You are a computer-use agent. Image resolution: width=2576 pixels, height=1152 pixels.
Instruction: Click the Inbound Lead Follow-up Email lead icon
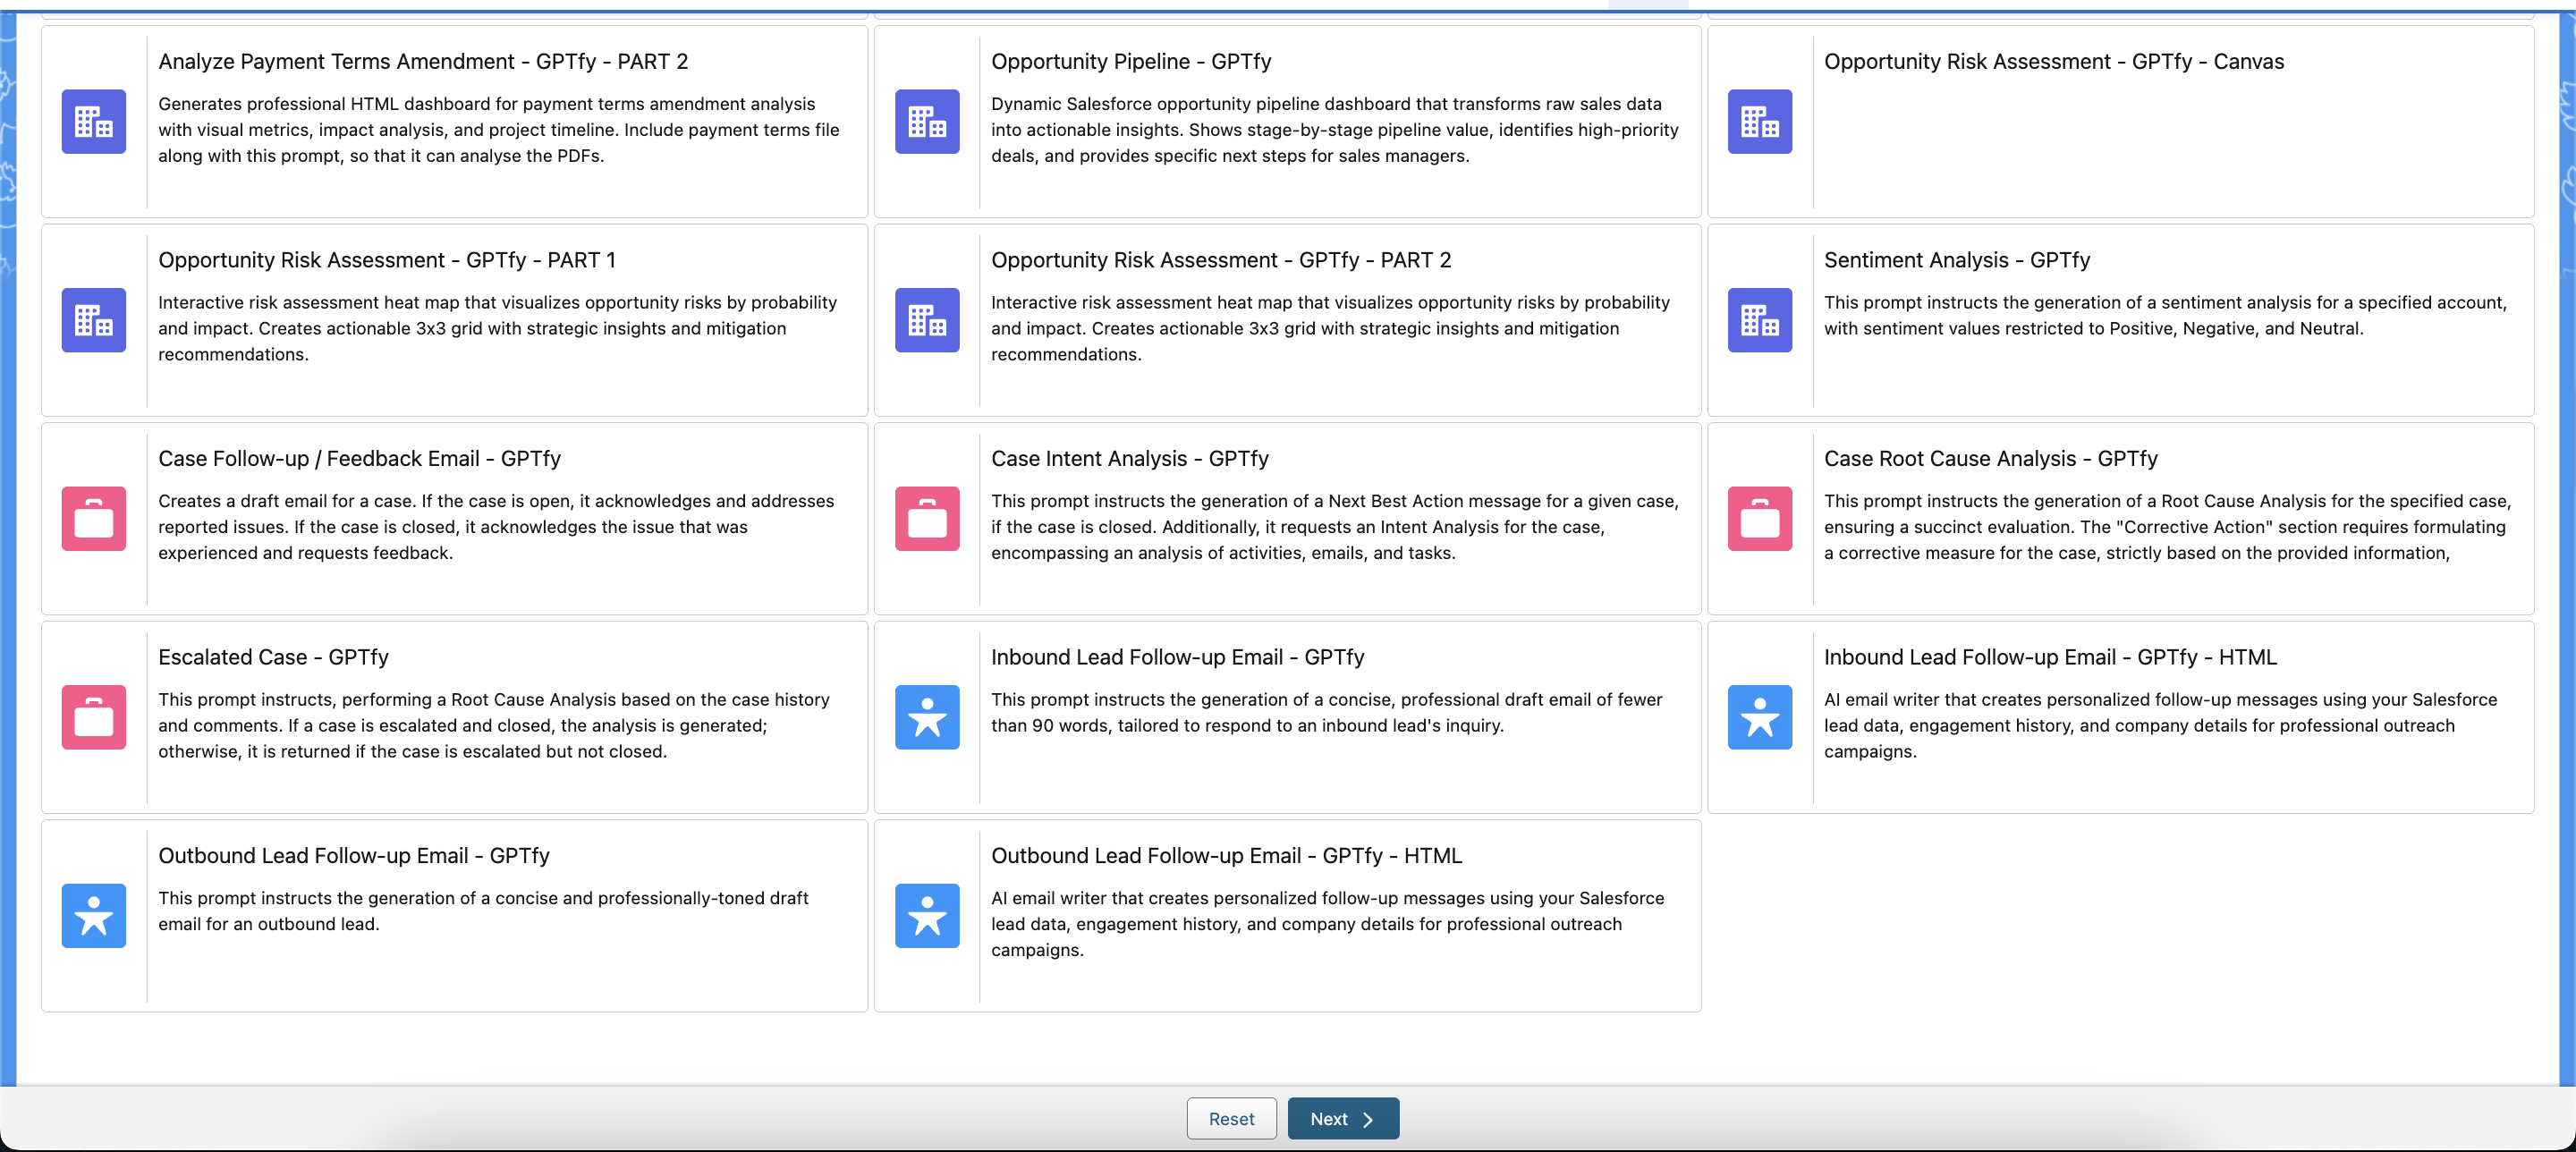point(926,717)
